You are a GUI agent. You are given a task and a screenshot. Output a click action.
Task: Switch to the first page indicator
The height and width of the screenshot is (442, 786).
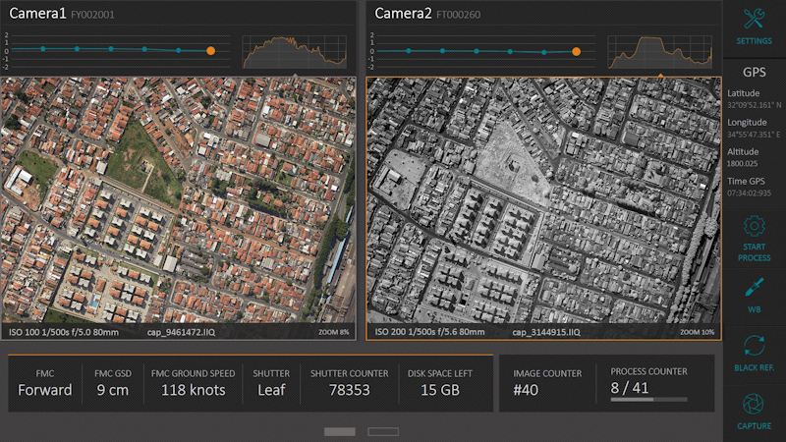pos(340,431)
